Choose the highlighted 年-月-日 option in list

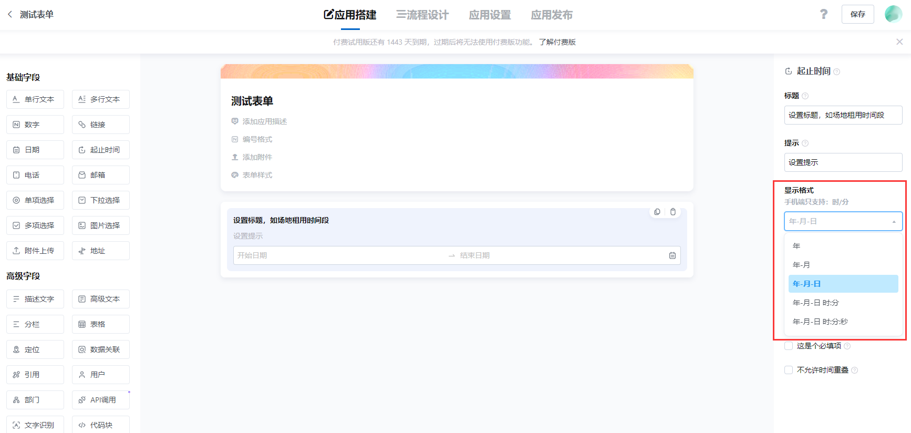tap(843, 284)
